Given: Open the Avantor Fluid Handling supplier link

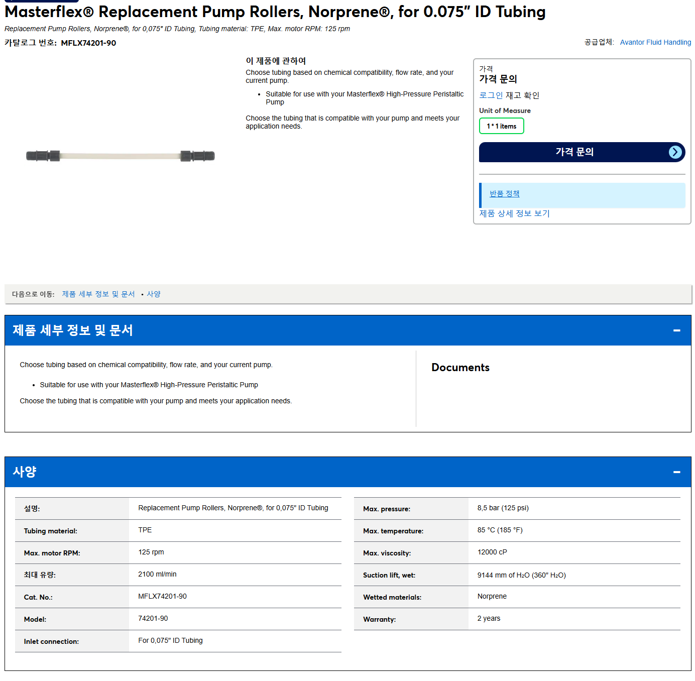Looking at the screenshot, I should 655,42.
